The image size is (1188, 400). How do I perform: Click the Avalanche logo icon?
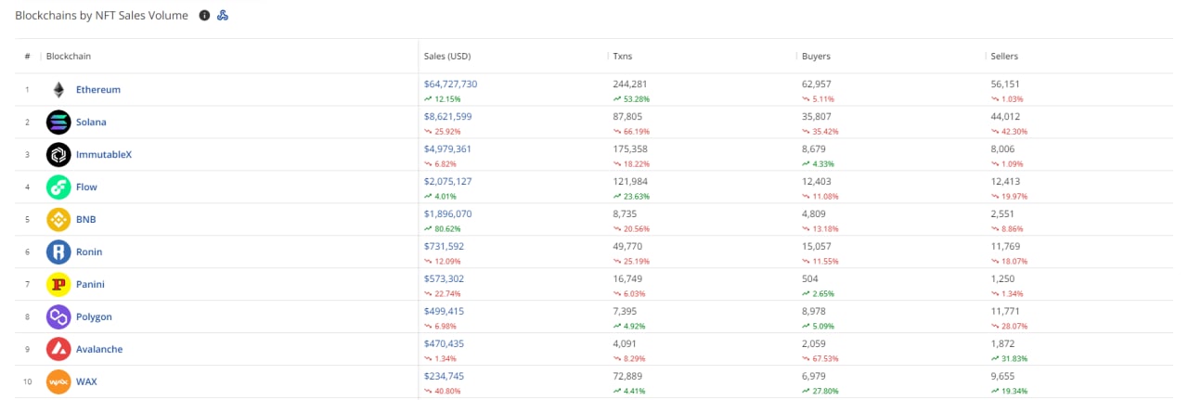click(58, 350)
